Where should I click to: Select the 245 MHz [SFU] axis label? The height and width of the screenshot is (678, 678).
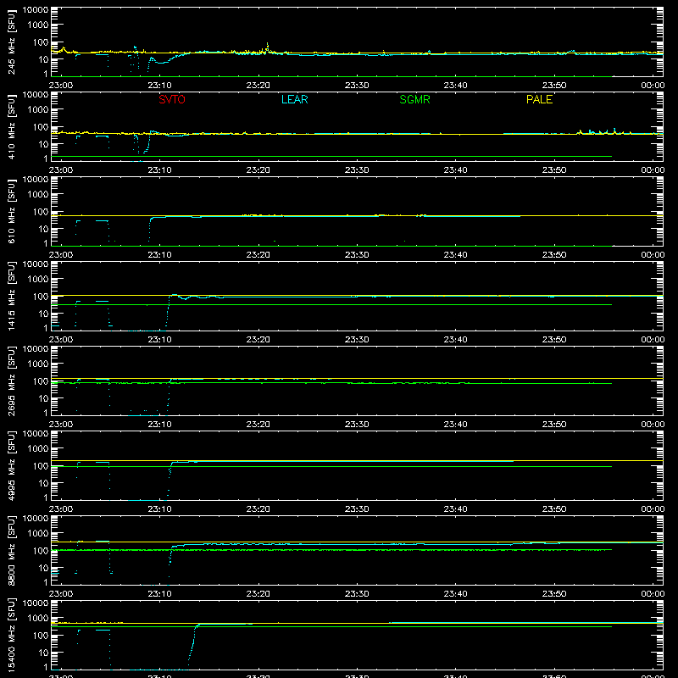[x=11, y=42]
